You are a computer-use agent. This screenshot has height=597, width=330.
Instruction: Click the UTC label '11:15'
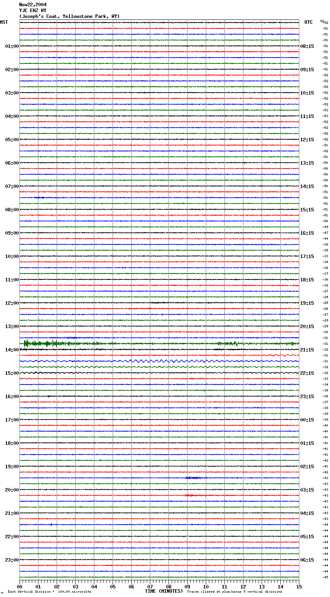point(307,116)
